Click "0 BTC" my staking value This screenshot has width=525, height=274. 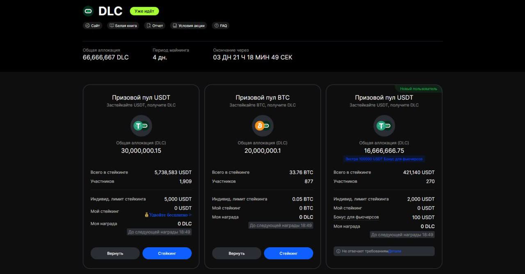coord(306,208)
